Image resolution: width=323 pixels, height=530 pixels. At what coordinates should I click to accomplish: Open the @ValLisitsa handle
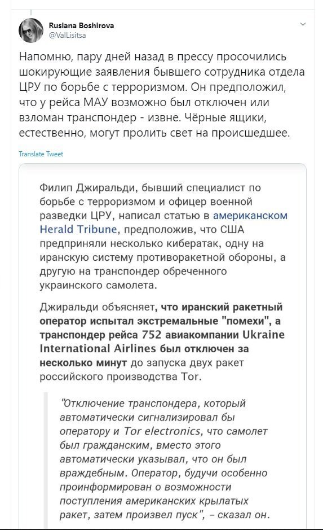tap(67, 35)
